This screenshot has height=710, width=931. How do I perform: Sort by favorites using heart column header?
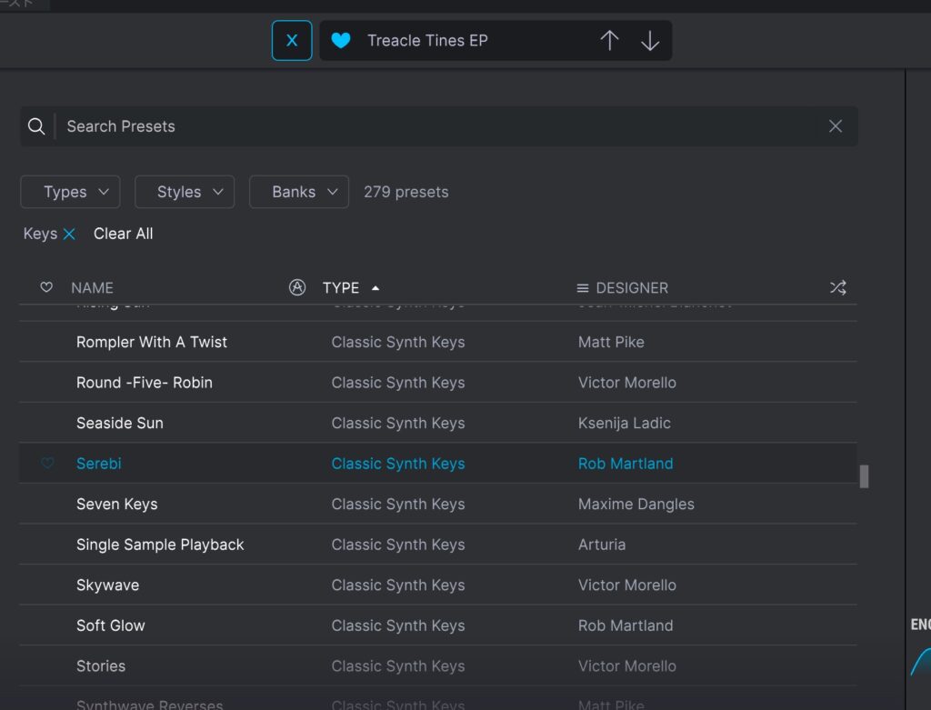pos(46,287)
